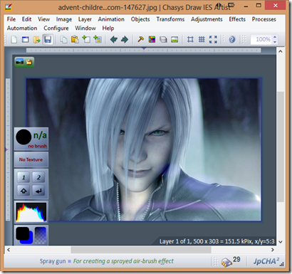Open the brush preview 'no brush' panel

[31, 139]
